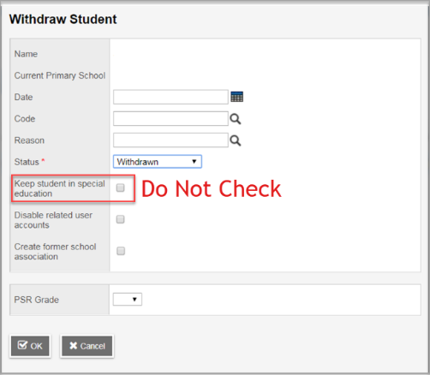430x375 pixels.
Task: Focus the Code input field
Action: [x=170, y=119]
